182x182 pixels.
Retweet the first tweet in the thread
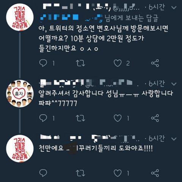pos(80,63)
